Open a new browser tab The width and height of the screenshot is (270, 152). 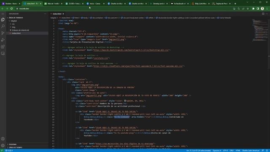pyautogui.click(x=235, y=4)
